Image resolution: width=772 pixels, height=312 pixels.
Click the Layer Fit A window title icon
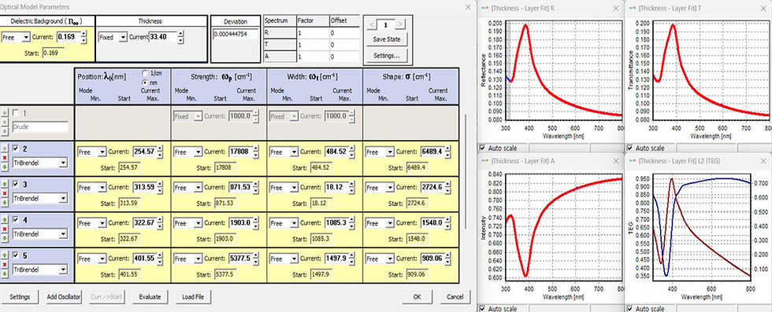coord(484,160)
